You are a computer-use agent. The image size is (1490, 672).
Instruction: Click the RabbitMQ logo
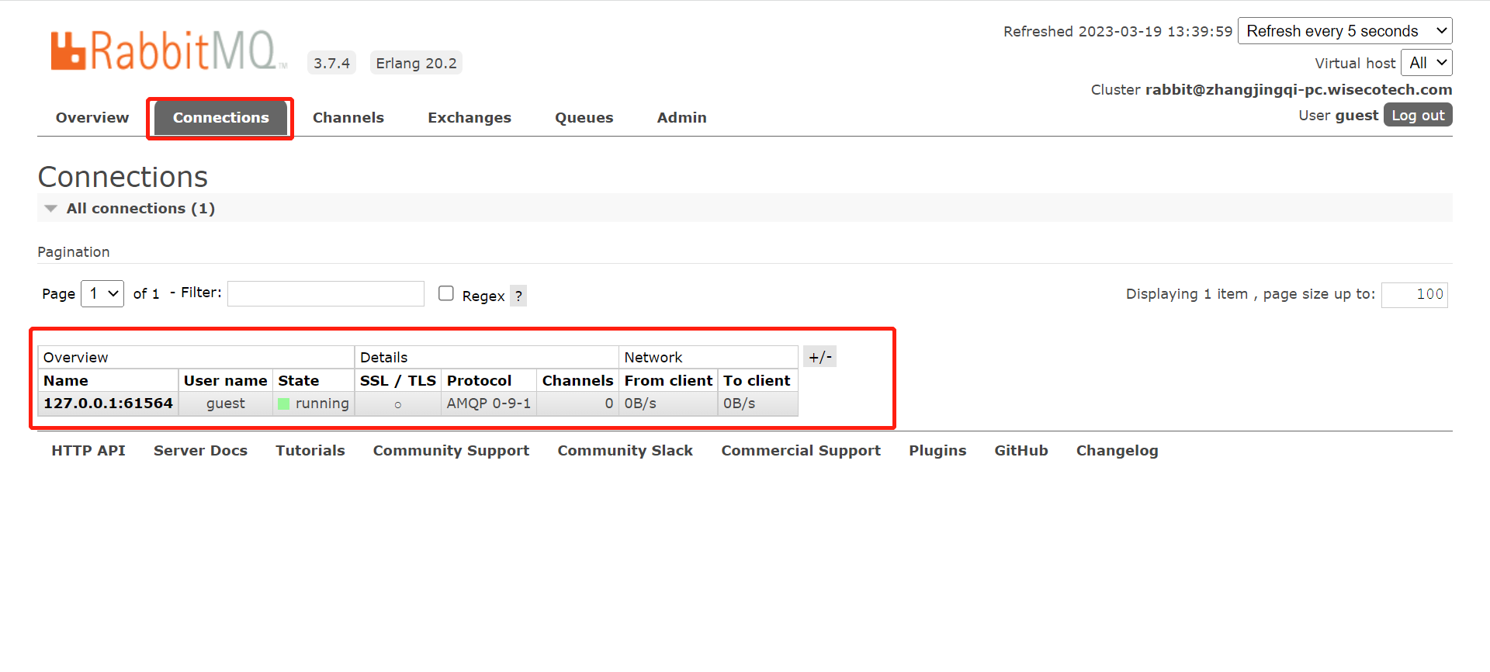click(x=168, y=51)
